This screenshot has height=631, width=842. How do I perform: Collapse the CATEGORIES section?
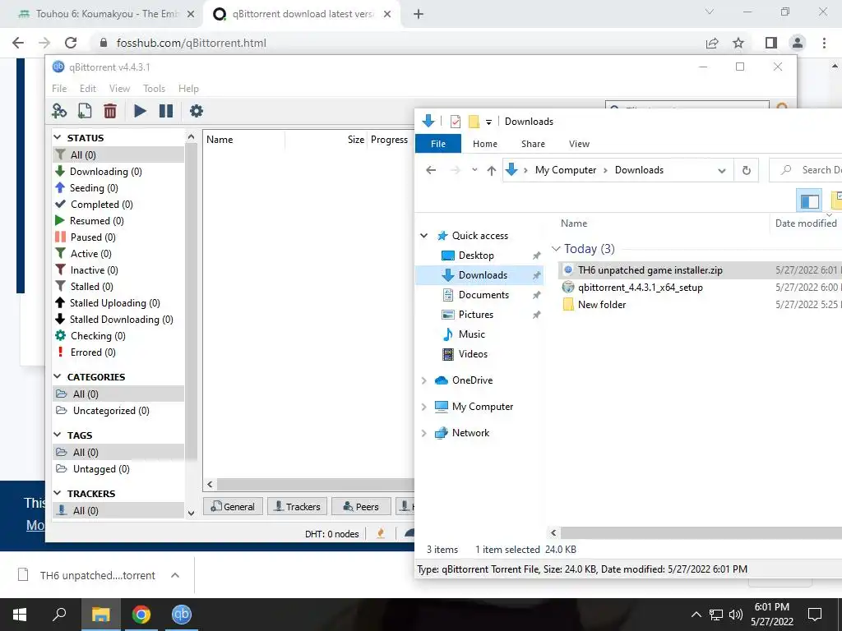click(58, 376)
